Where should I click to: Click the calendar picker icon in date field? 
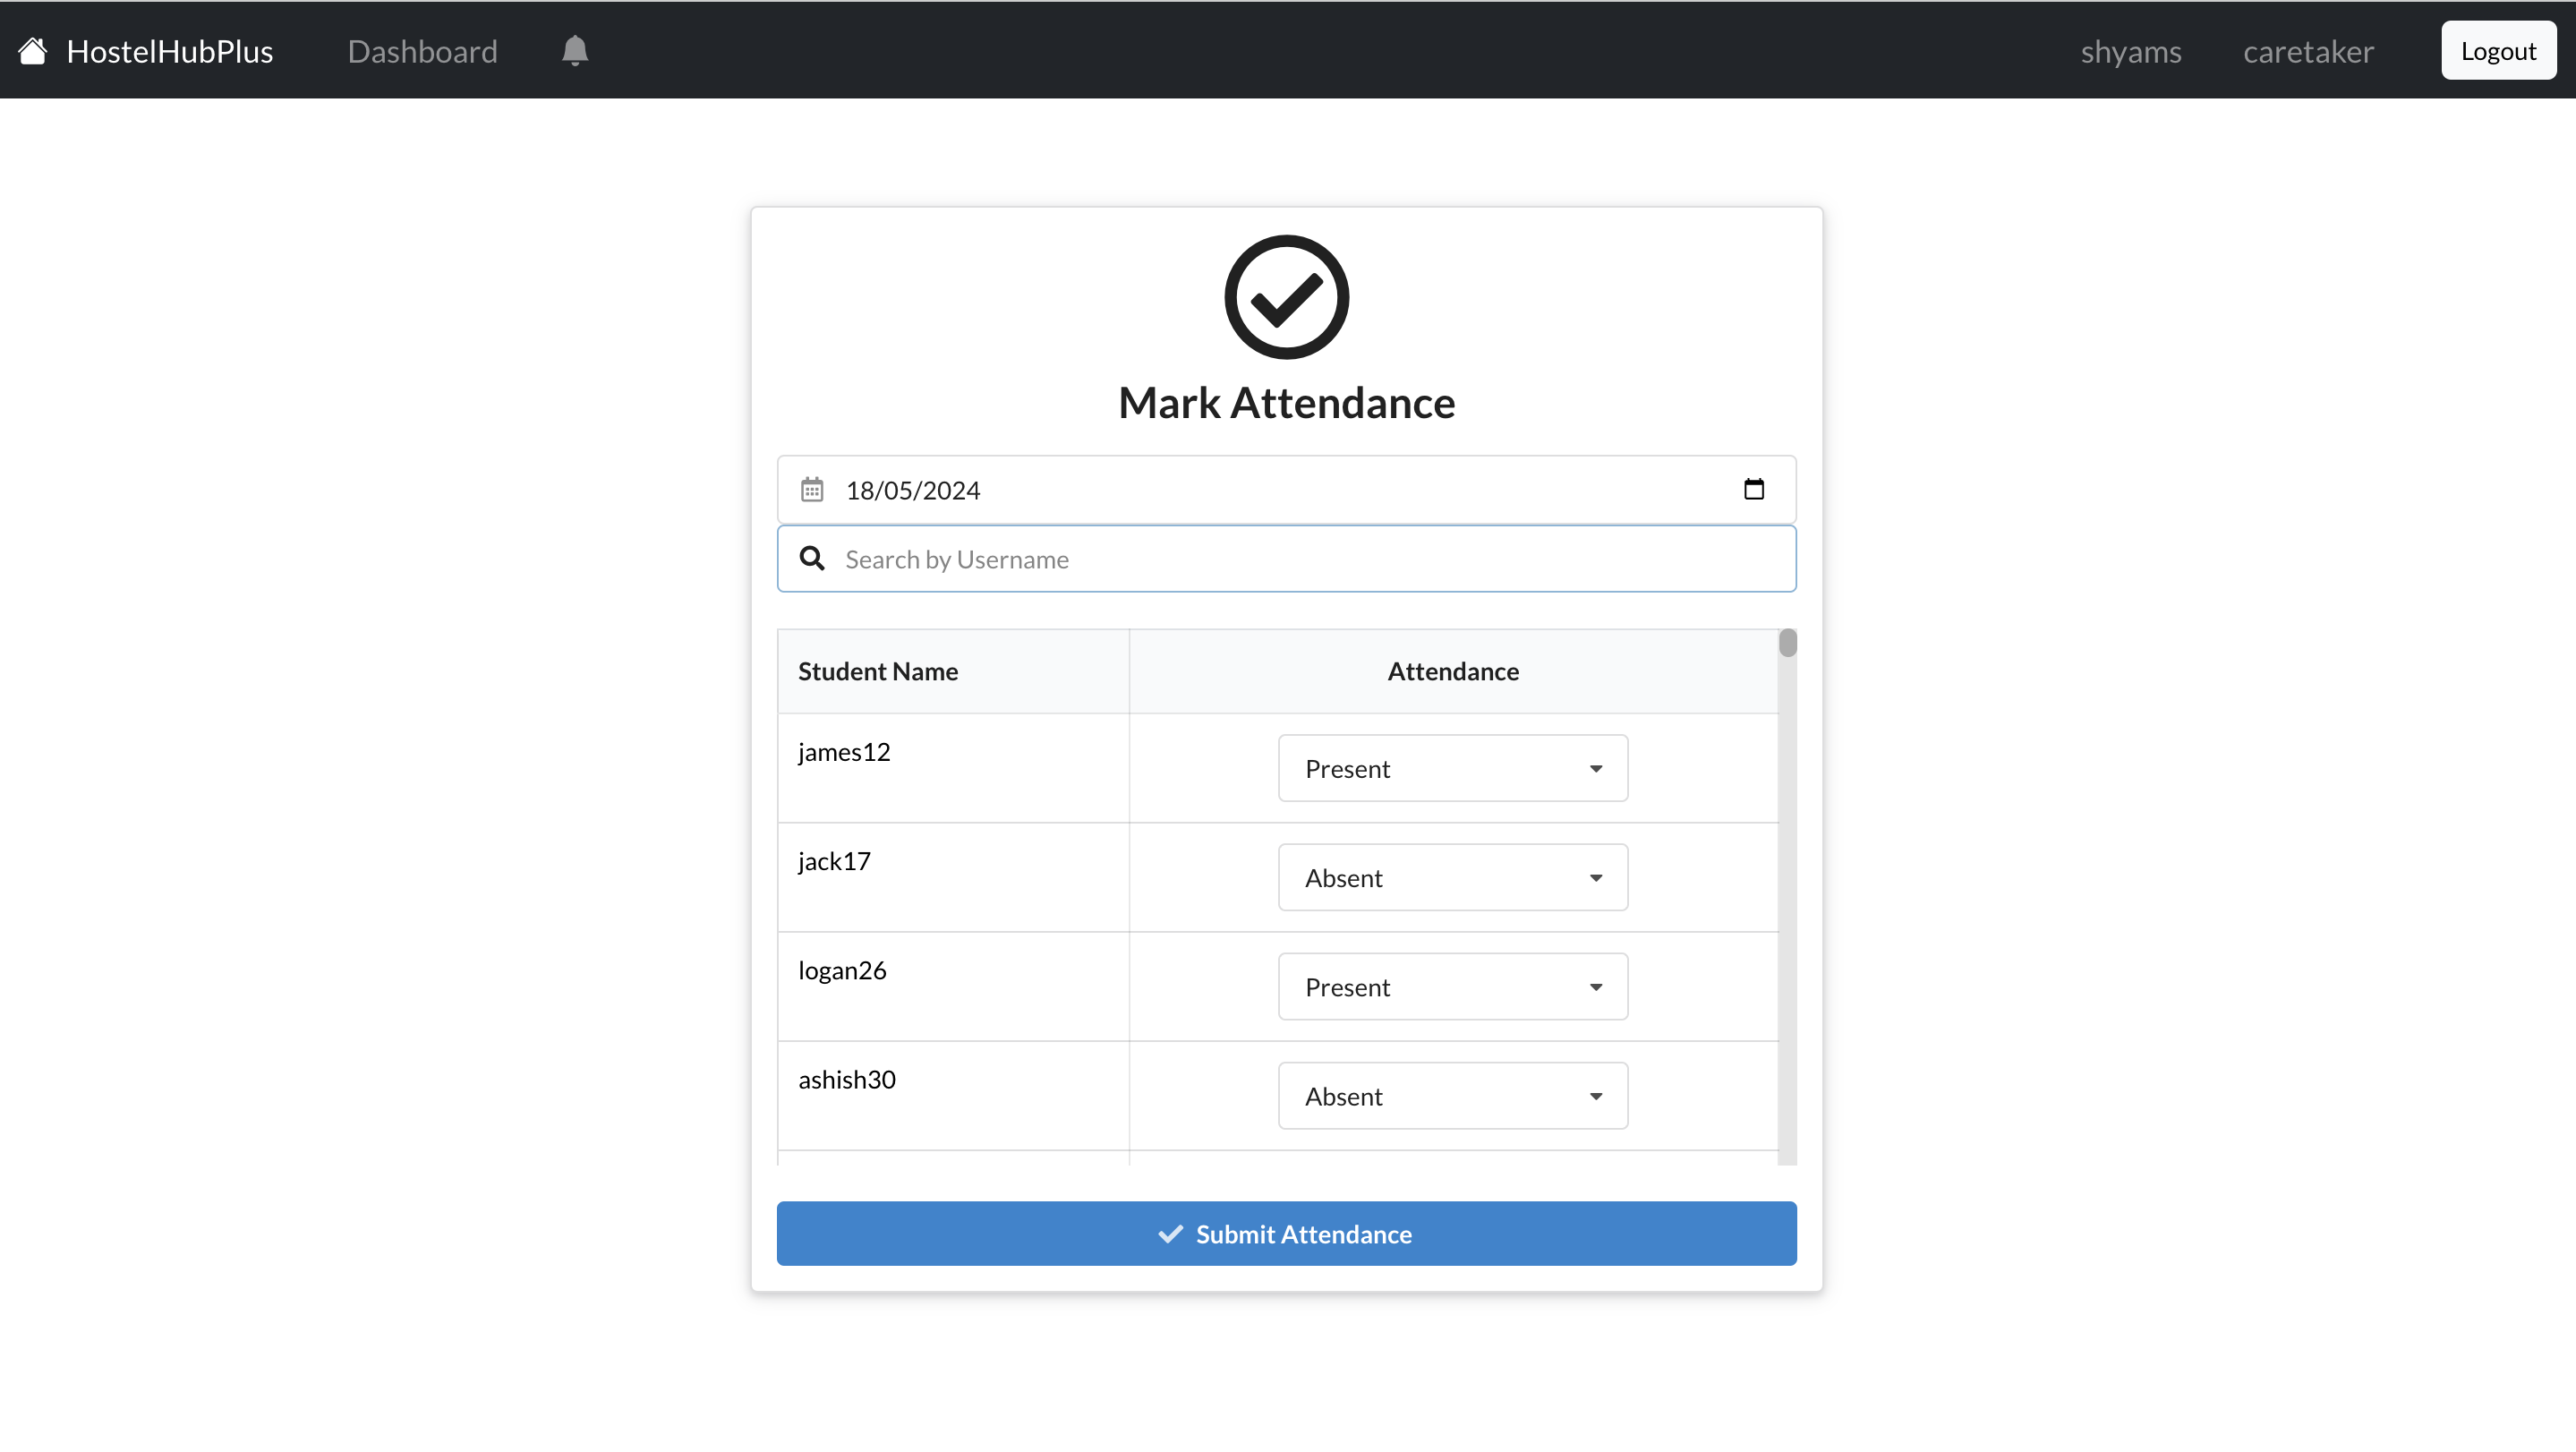(x=1753, y=489)
